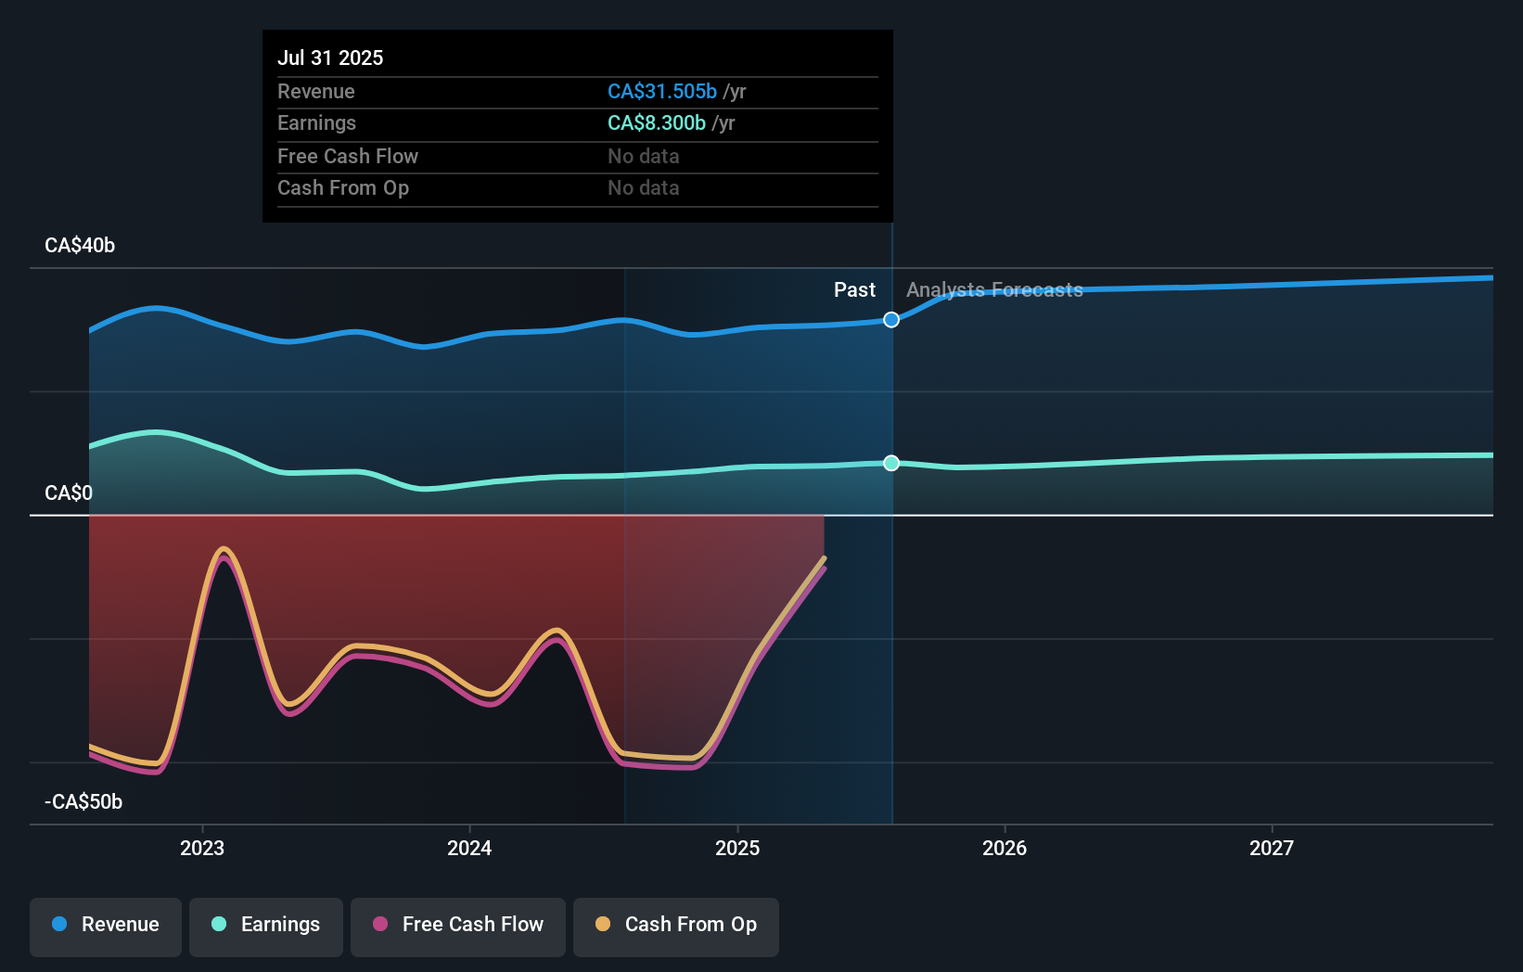
Task: Toggle the Revenue legend series
Action: tap(106, 927)
